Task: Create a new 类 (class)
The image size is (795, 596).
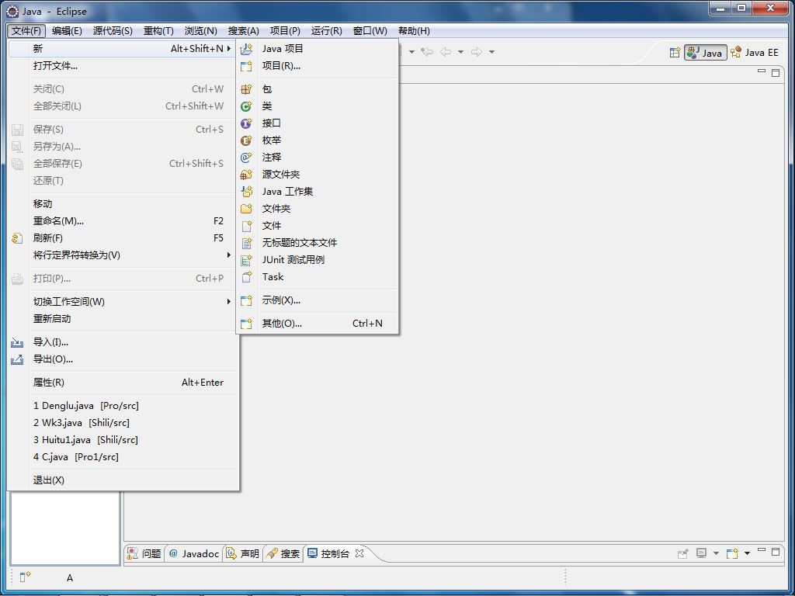Action: (x=318, y=106)
